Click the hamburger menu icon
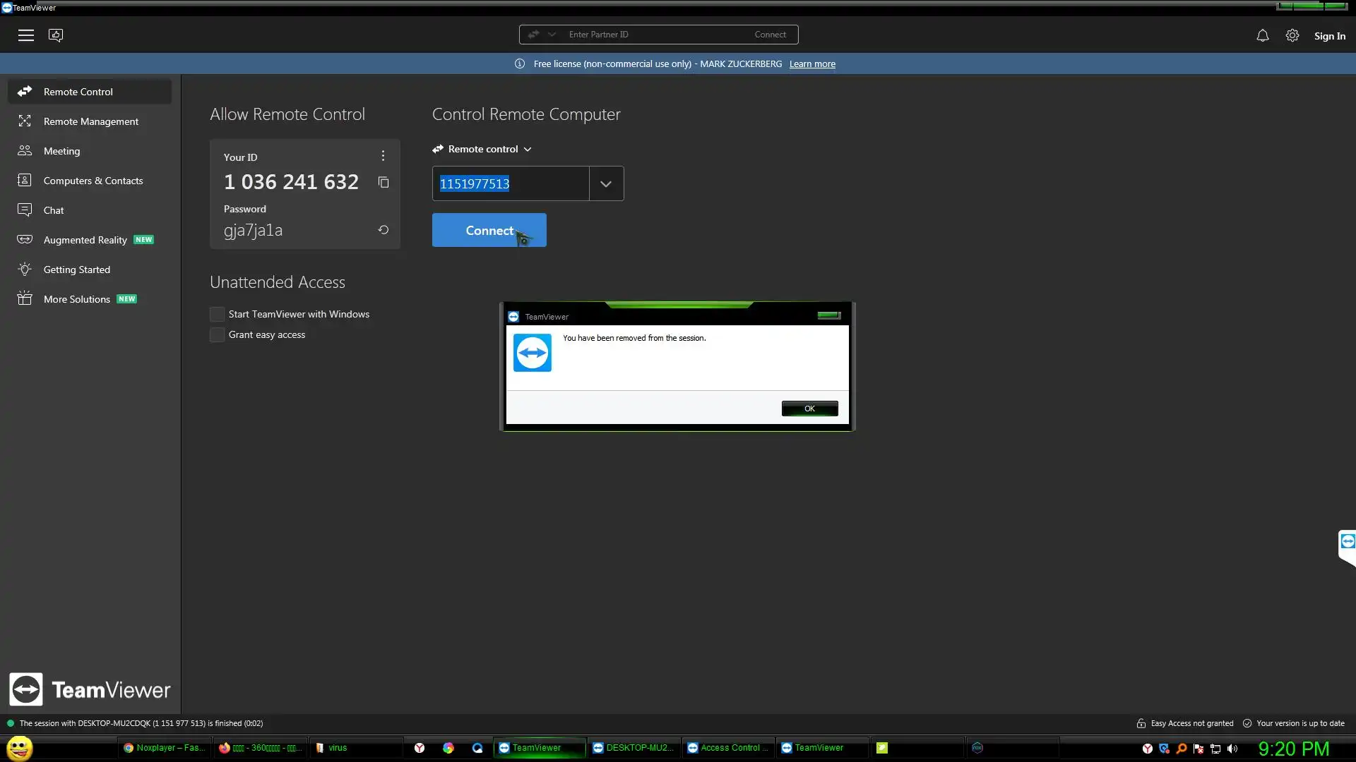Screen dimensions: 1356x762 tap(26, 35)
